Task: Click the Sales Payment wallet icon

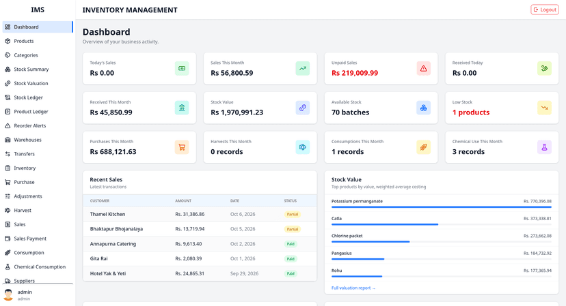Action: click(8, 239)
